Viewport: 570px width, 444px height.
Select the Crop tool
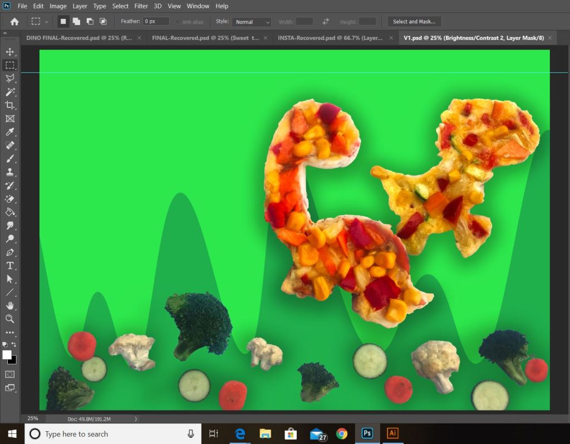[x=9, y=105]
